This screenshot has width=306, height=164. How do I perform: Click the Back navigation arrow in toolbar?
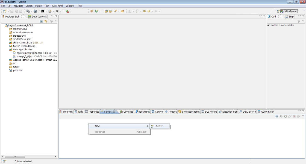point(149,11)
